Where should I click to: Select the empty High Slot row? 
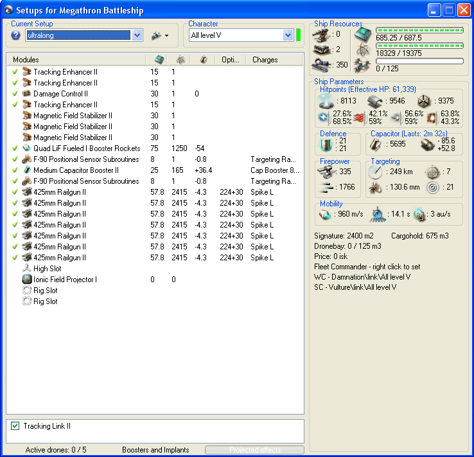tap(155, 268)
